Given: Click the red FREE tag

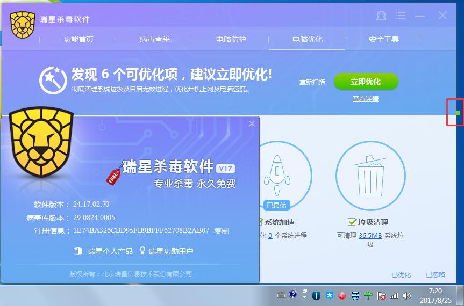Looking at the screenshot, I should coord(113,176).
